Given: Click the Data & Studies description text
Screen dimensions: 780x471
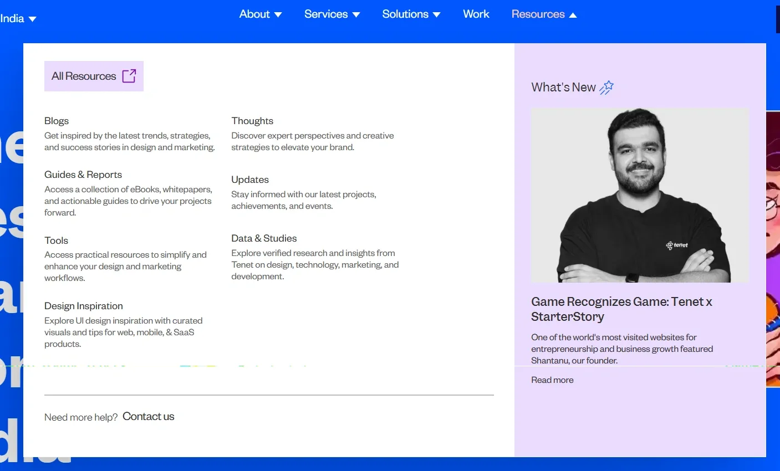Looking at the screenshot, I should tap(315, 265).
